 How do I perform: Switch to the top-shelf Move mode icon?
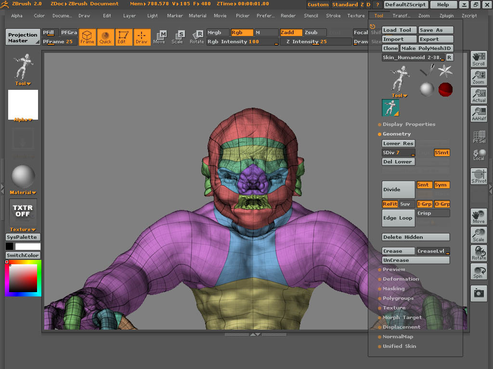point(159,37)
